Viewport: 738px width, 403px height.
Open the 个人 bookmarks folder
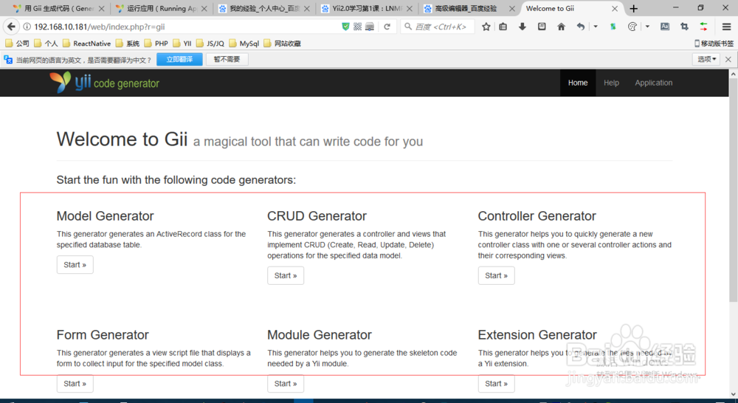click(x=46, y=44)
